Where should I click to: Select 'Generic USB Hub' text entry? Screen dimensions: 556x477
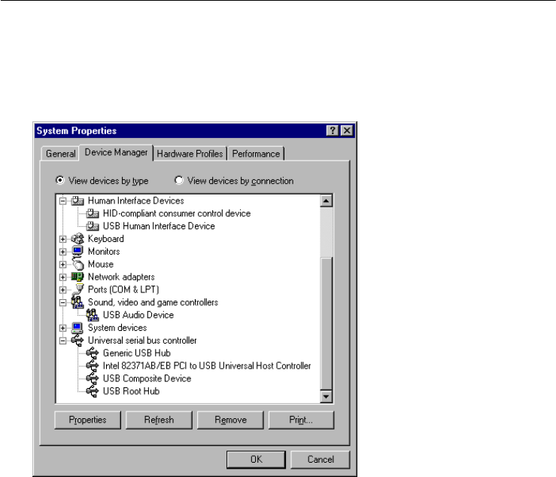coord(136,353)
